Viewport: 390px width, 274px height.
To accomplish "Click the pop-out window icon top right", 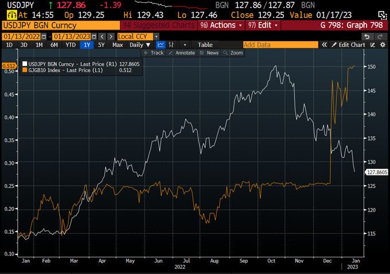I will click(382, 15).
